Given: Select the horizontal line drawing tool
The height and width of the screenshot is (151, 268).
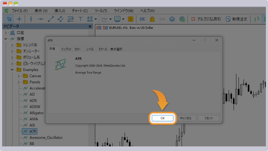Looking at the screenshot, I should [x=41, y=19].
